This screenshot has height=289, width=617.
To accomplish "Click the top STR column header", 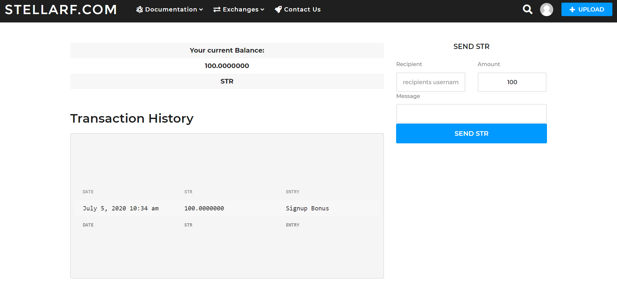I will [x=188, y=192].
